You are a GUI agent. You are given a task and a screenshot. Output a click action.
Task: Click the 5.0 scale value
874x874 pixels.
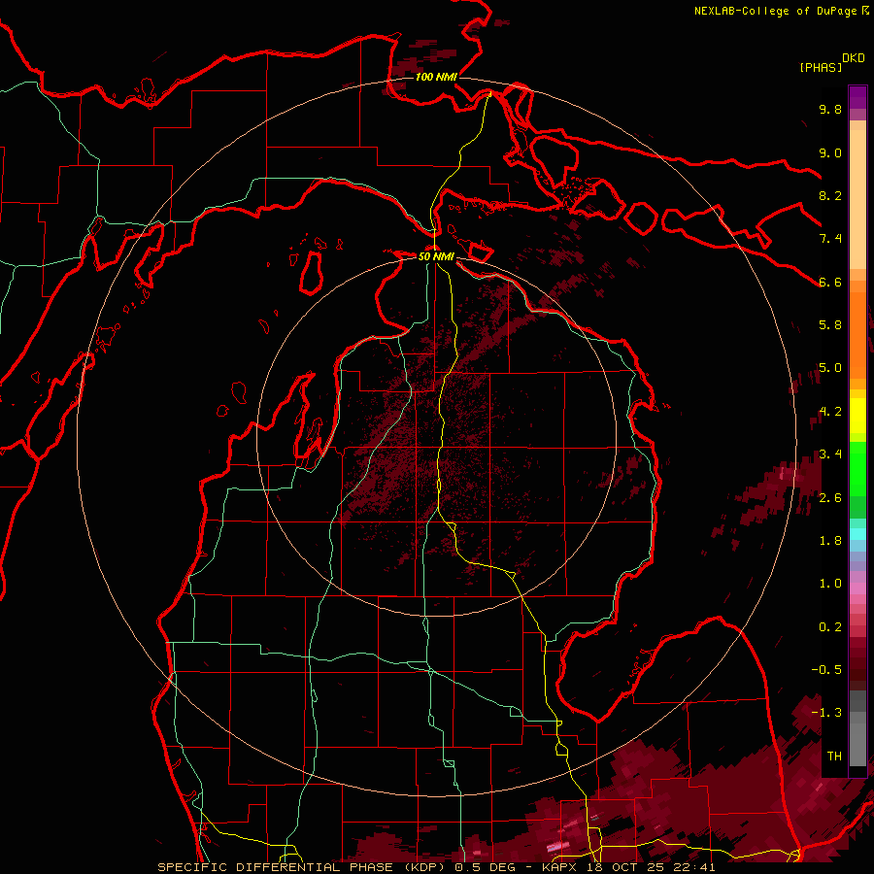830,368
